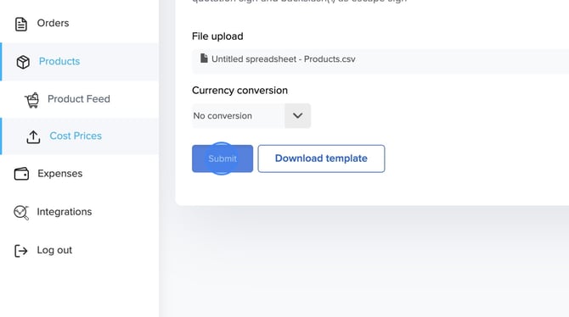The width and height of the screenshot is (569, 317).
Task: Open the Orders menu item
Action: [x=53, y=23]
